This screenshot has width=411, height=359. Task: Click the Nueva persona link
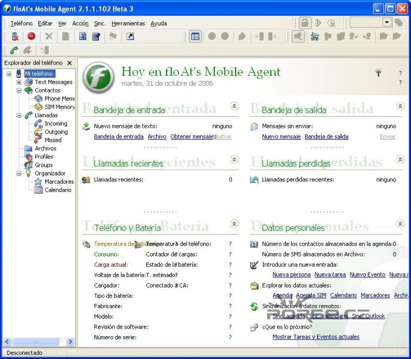(291, 275)
